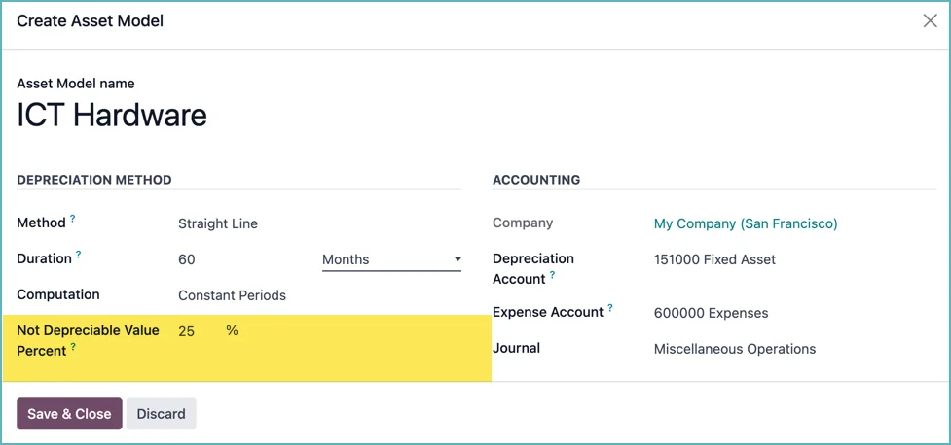Image resolution: width=951 pixels, height=445 pixels.
Task: Click the Duration help question mark
Action: click(x=78, y=255)
